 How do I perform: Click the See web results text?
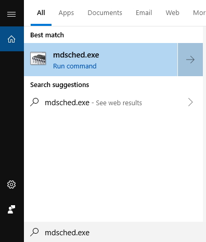119,103
